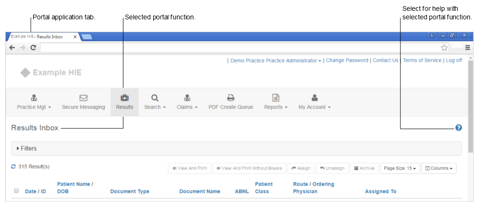Screen dimensions: 478x211
Task: Open the Columns dropdown
Action: point(439,169)
